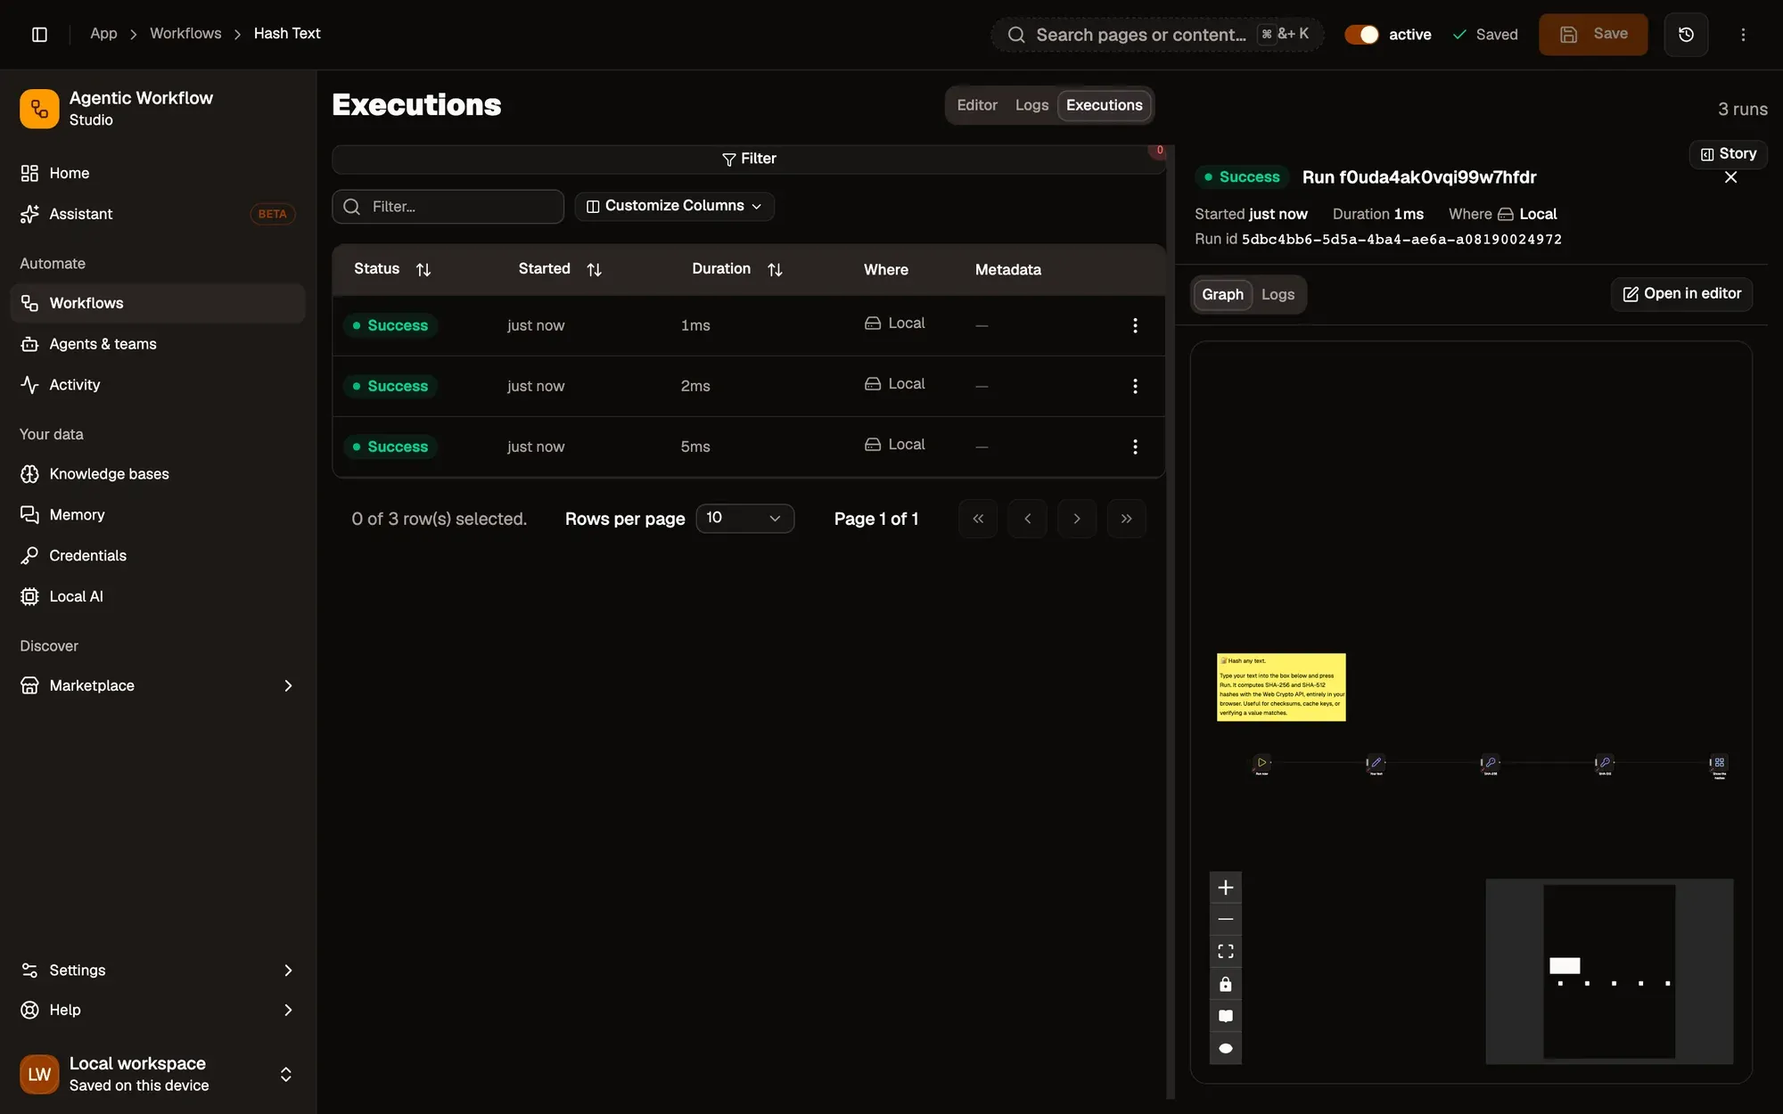
Task: Open the rows per page dropdown
Action: [x=744, y=518]
